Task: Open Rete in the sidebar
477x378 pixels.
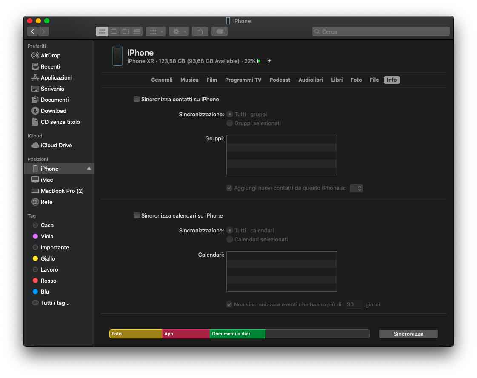Action: [58, 202]
